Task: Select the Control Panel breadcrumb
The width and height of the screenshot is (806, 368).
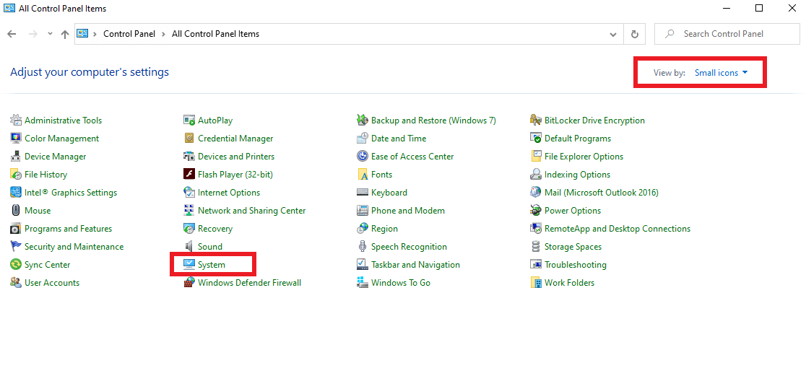Action: [x=129, y=34]
